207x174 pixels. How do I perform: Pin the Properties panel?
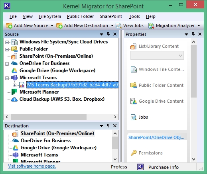[x=193, y=34]
